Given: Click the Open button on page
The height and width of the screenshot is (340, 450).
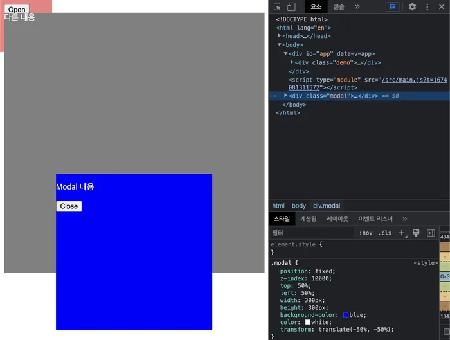Looking at the screenshot, I should [17, 10].
